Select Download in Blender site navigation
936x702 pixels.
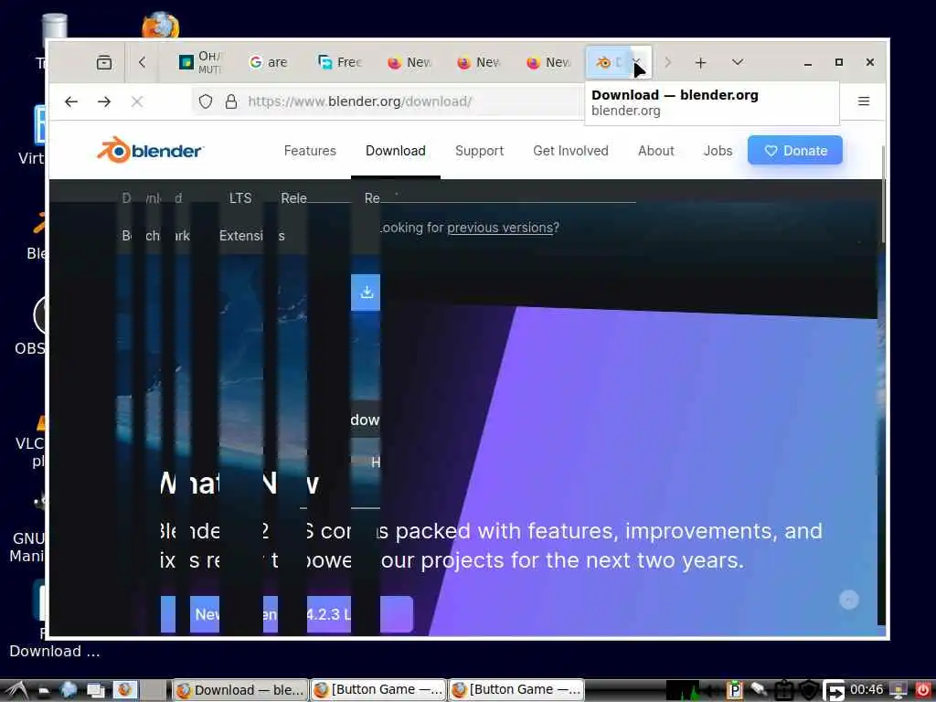pyautogui.click(x=395, y=151)
